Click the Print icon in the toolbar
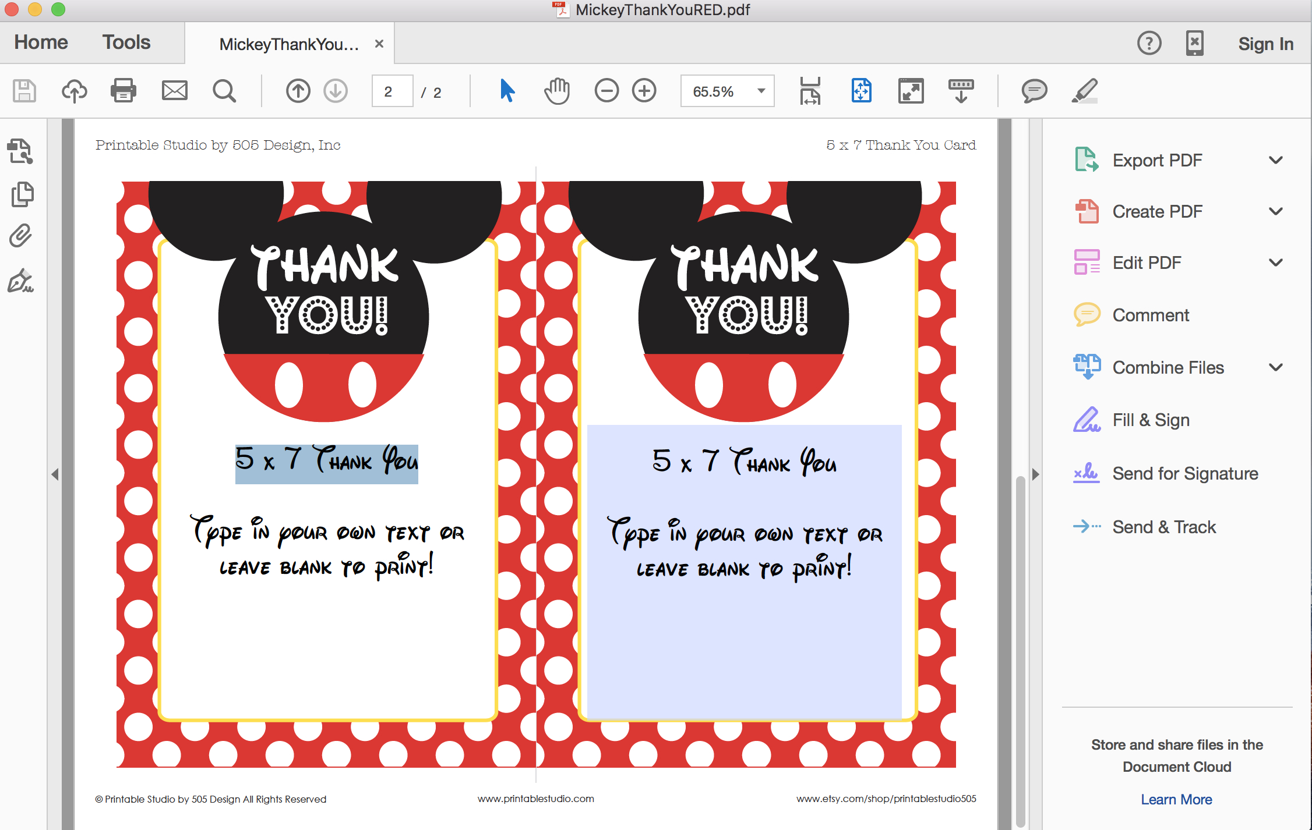This screenshot has height=830, width=1312. (x=123, y=91)
